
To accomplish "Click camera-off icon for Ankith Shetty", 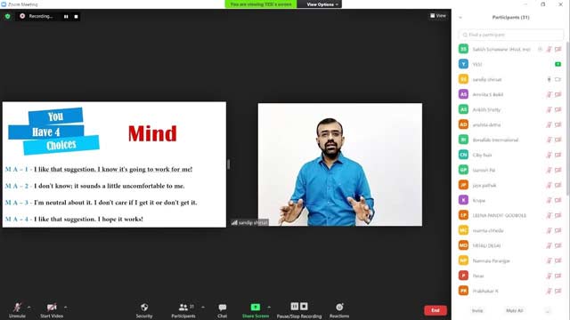I will click(x=558, y=109).
